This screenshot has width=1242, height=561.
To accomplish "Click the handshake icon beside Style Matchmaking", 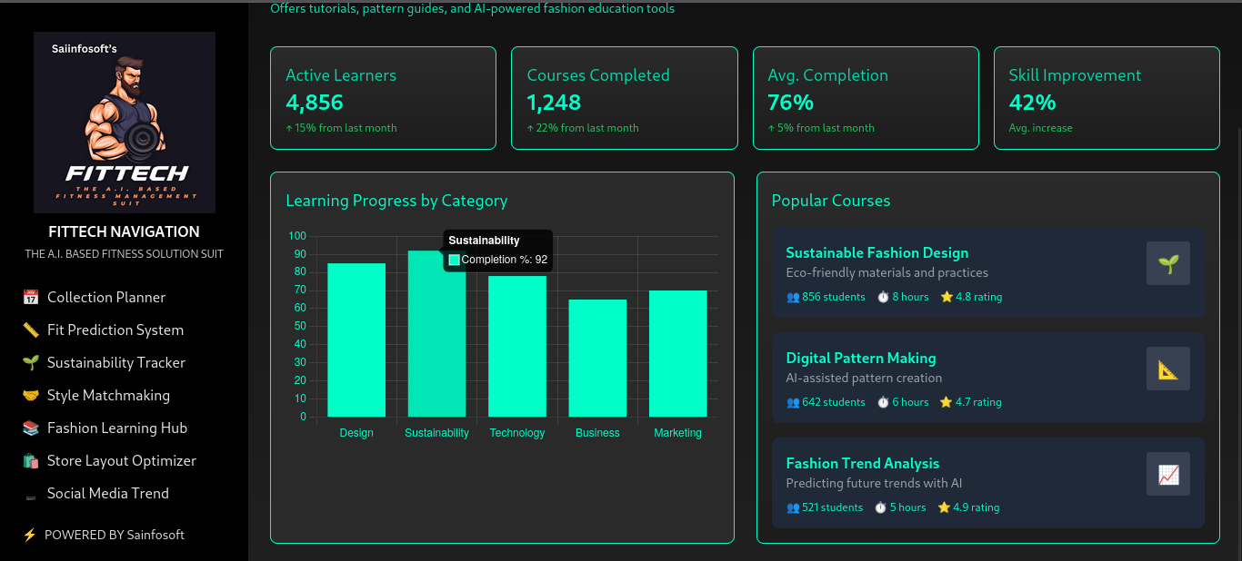I will click(31, 396).
